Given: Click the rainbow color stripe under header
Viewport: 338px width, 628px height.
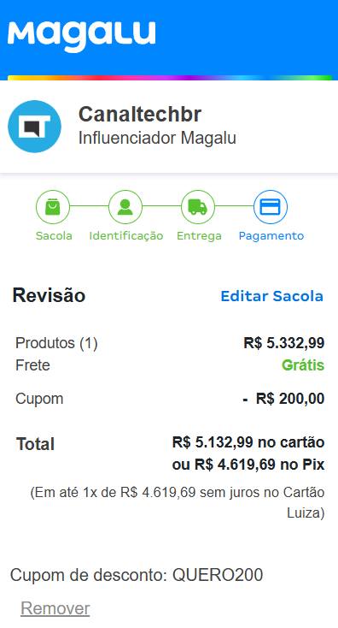Looking at the screenshot, I should (x=170, y=78).
